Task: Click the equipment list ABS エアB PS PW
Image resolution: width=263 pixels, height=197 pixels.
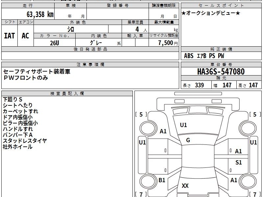Action: [x=204, y=56]
